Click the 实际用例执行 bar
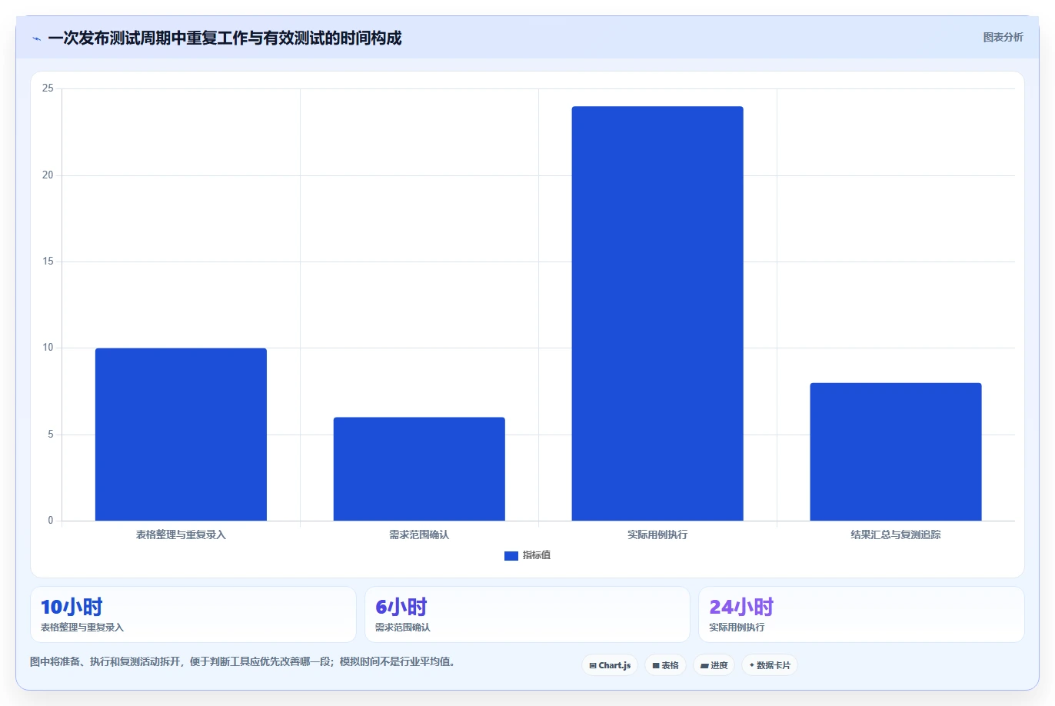This screenshot has height=706, width=1055. coord(657,314)
